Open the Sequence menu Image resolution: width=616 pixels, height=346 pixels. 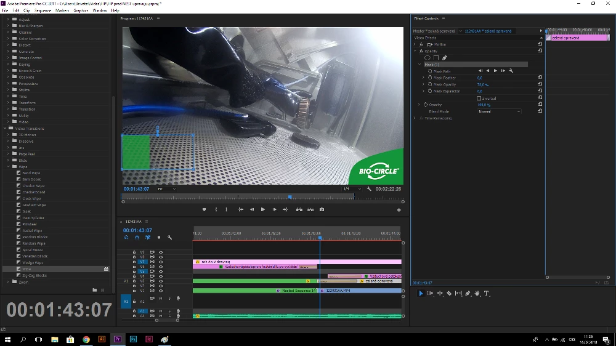coord(43,10)
